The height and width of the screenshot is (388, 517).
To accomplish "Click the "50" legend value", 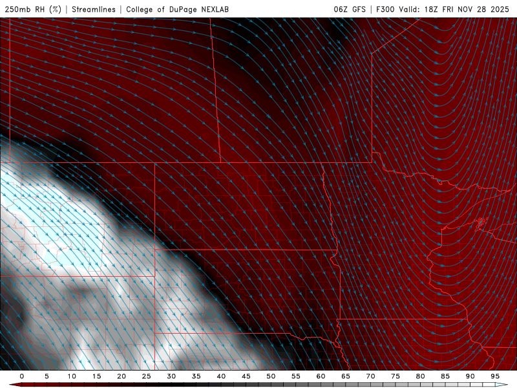I will coord(271,376).
